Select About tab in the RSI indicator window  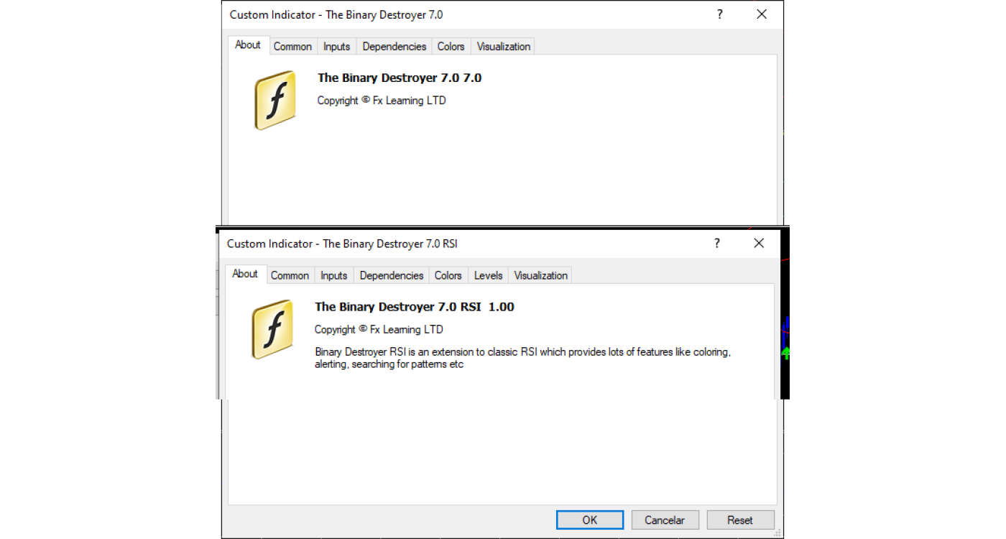click(245, 274)
